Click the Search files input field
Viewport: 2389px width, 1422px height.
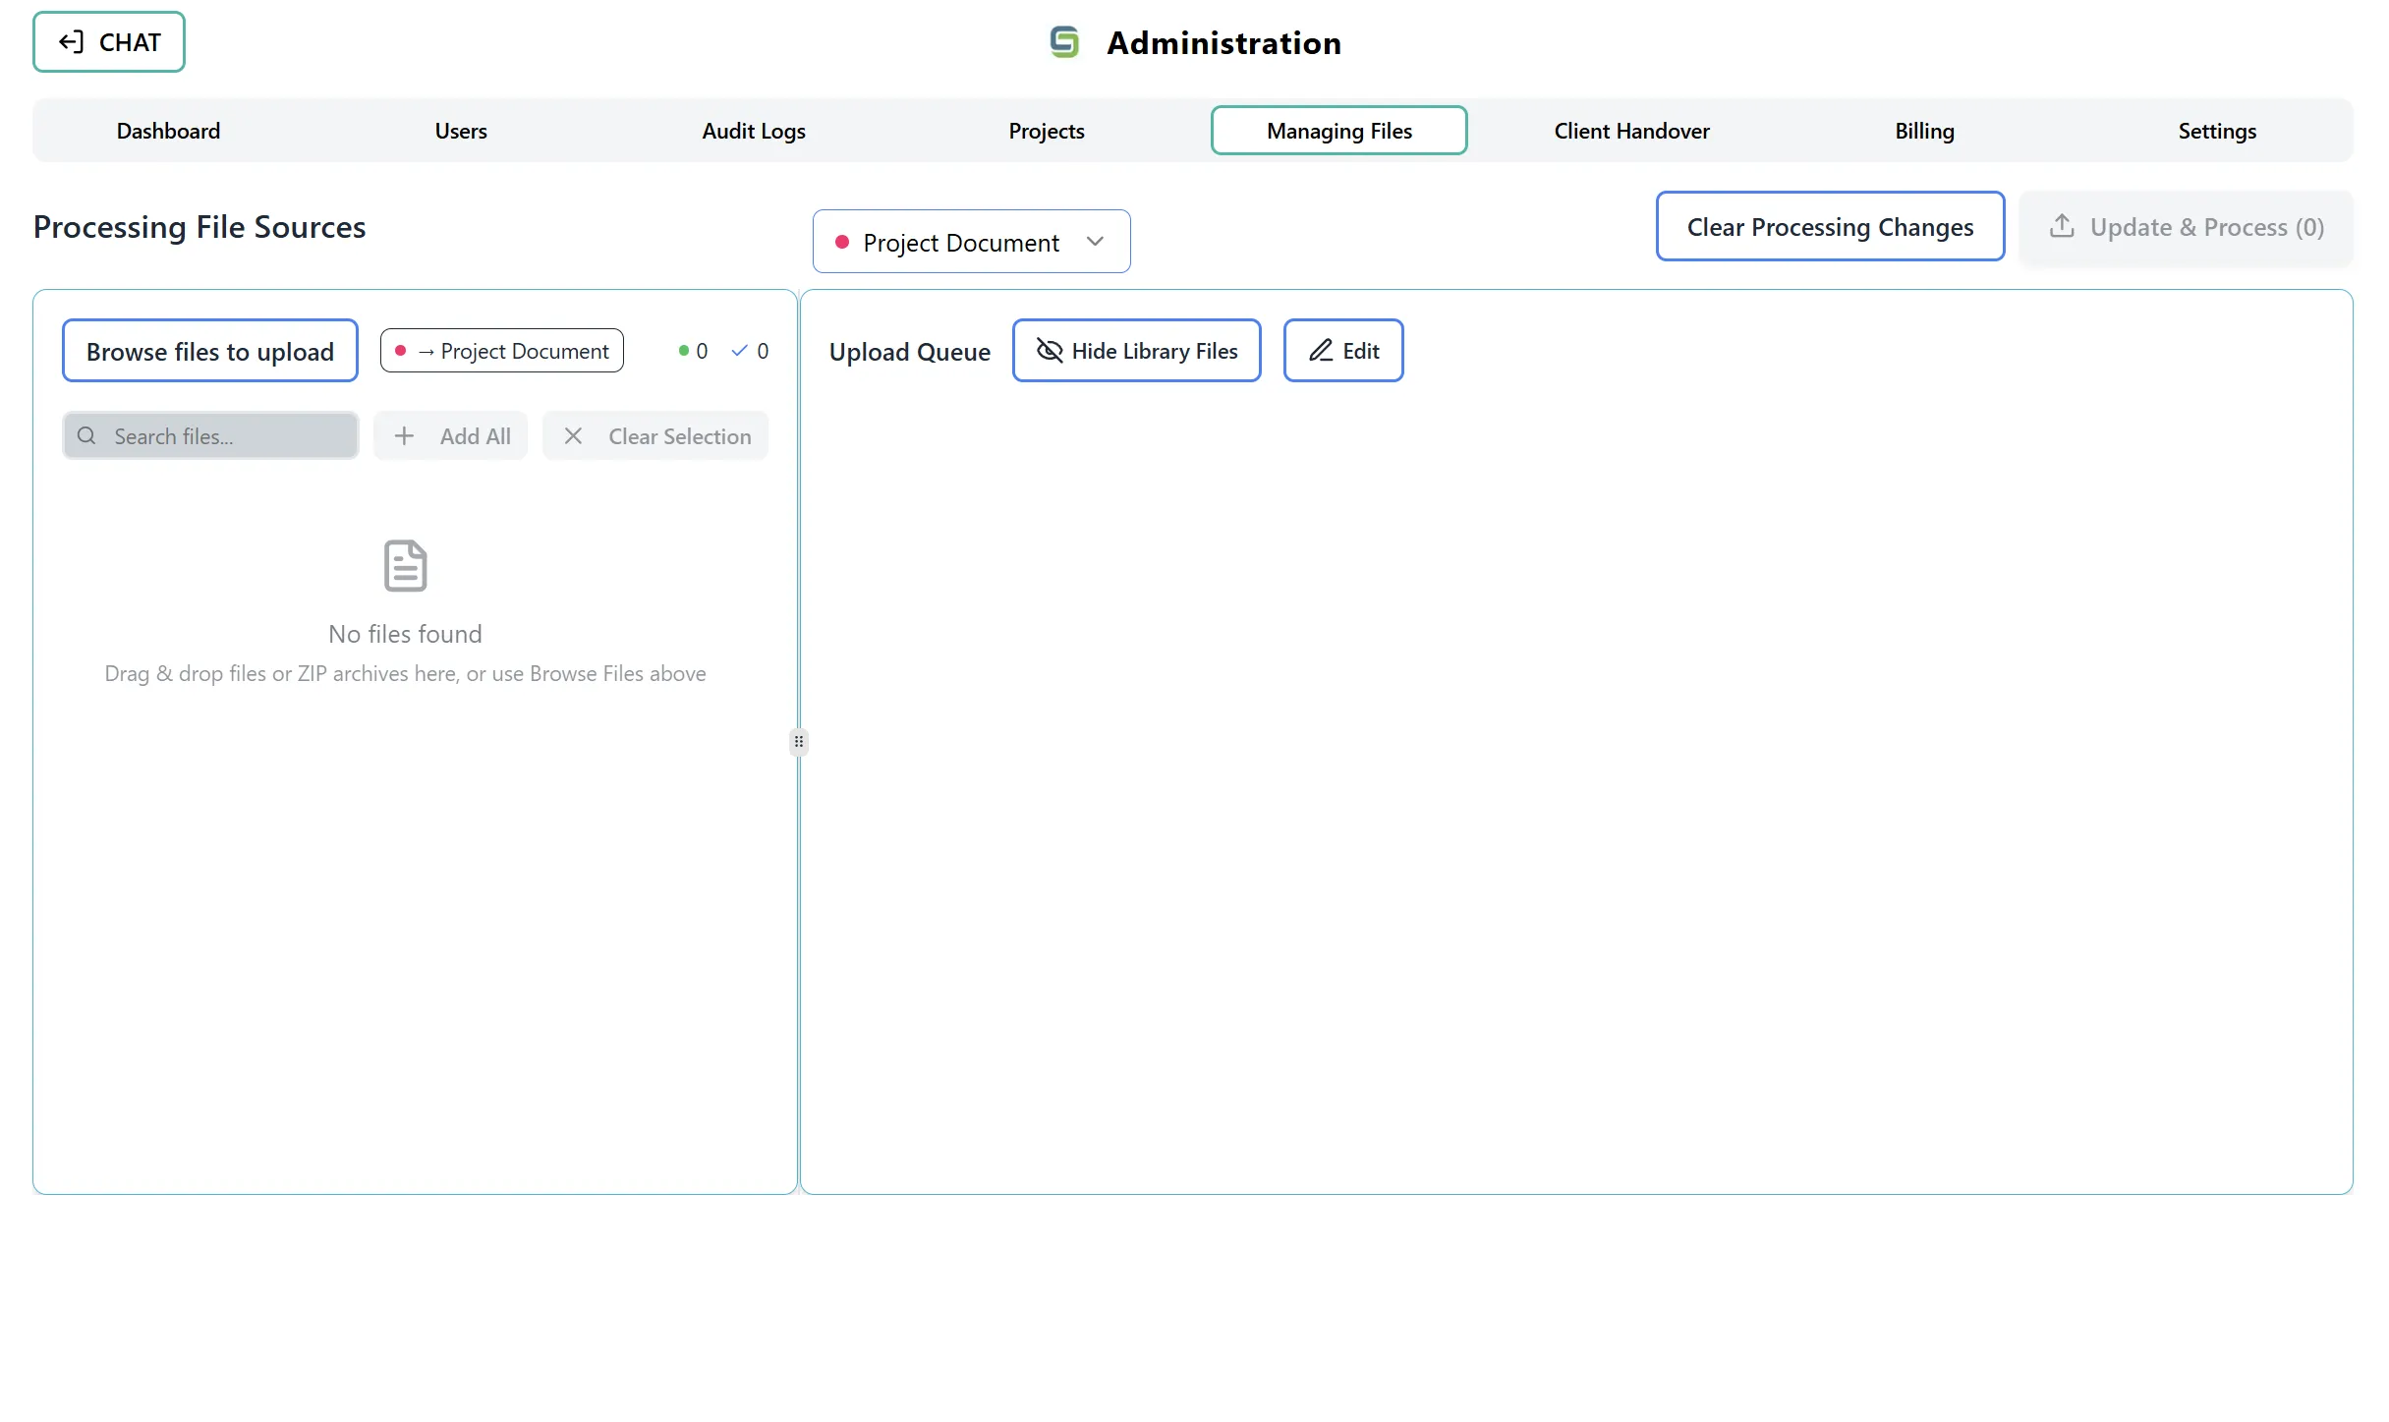209,435
